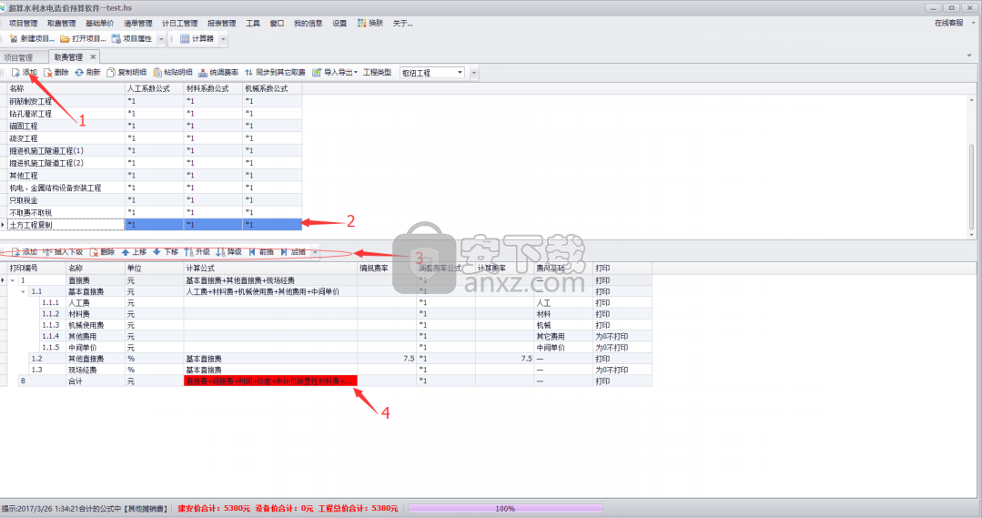Click the 1.1.3 机械使用费 row
This screenshot has width=982, height=518.
point(326,325)
